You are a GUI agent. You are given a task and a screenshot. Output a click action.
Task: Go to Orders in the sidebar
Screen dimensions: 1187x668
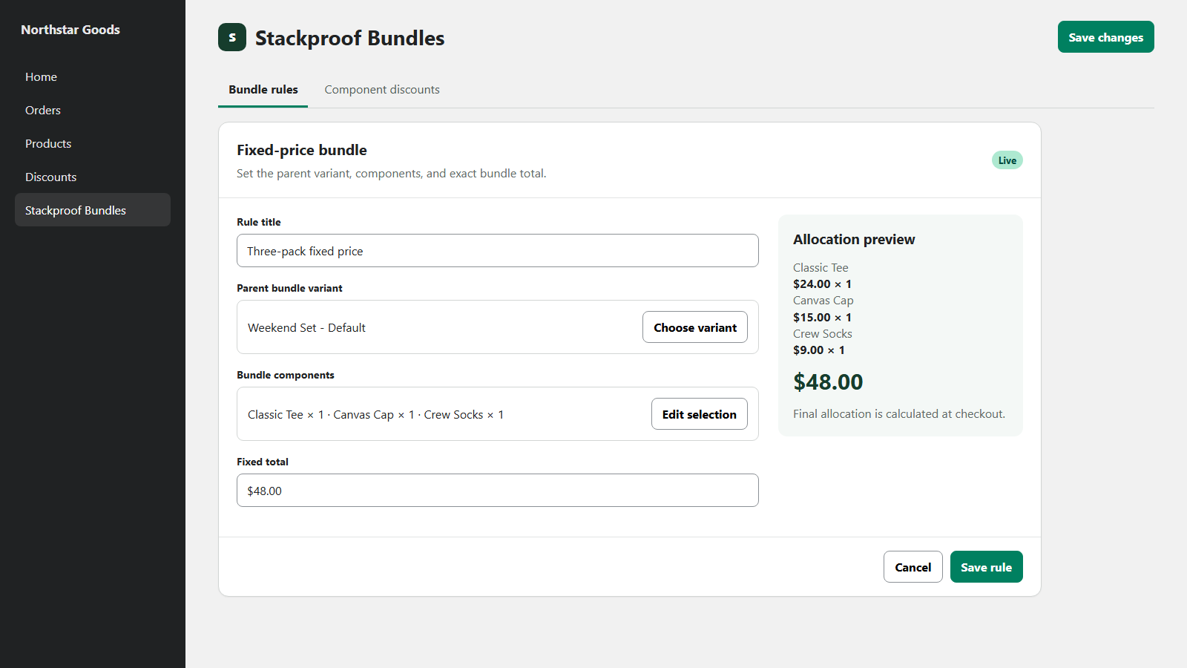93,110
